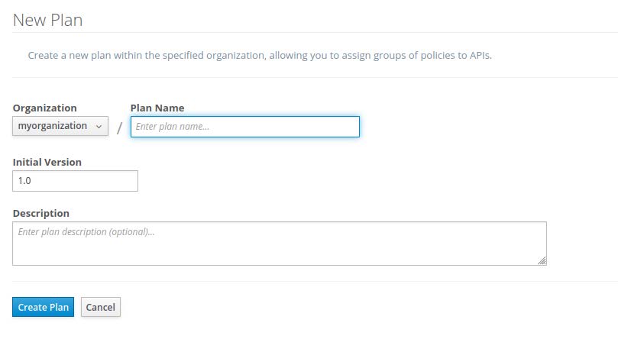The width and height of the screenshot is (618, 355).
Task: Click the intro text about creating a new plan
Action: pos(260,56)
